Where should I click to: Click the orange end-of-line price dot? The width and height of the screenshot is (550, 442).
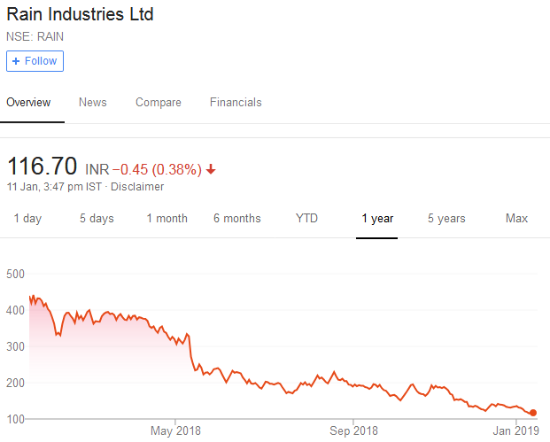pos(533,413)
